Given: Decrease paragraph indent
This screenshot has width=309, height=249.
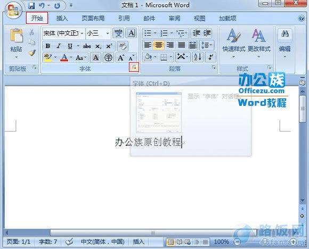Looking at the screenshot, I should click(x=197, y=33).
